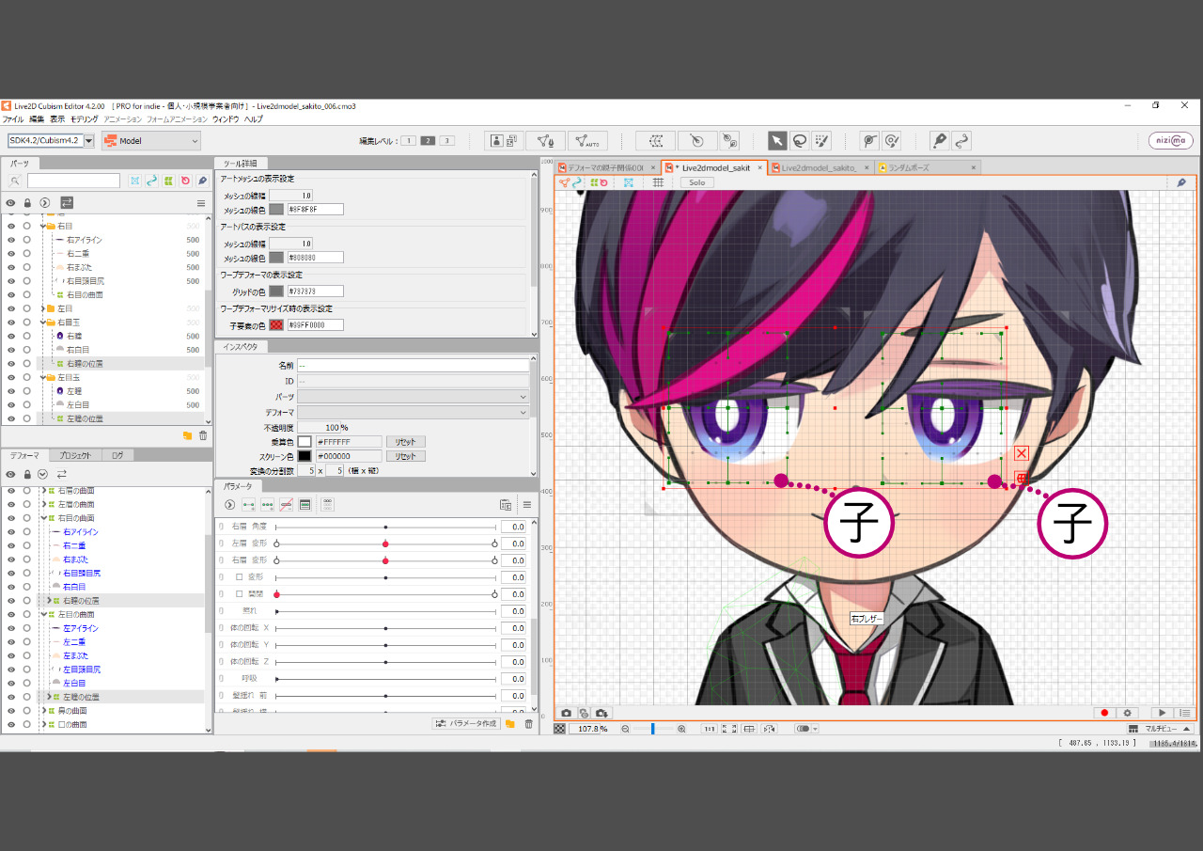Click the nizima logo button
Image resolution: width=1203 pixels, height=851 pixels.
(x=1171, y=141)
